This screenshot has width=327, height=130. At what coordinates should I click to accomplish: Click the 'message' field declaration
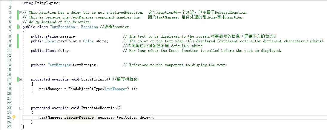[x=68, y=36]
